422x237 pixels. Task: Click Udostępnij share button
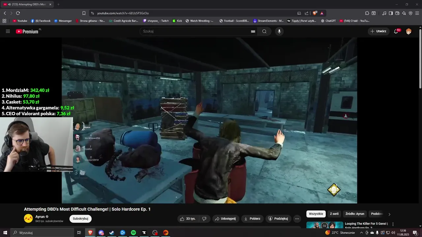[x=226, y=219]
